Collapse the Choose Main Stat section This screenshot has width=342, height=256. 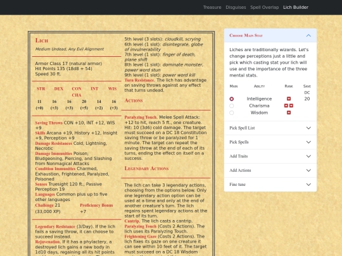270,35
